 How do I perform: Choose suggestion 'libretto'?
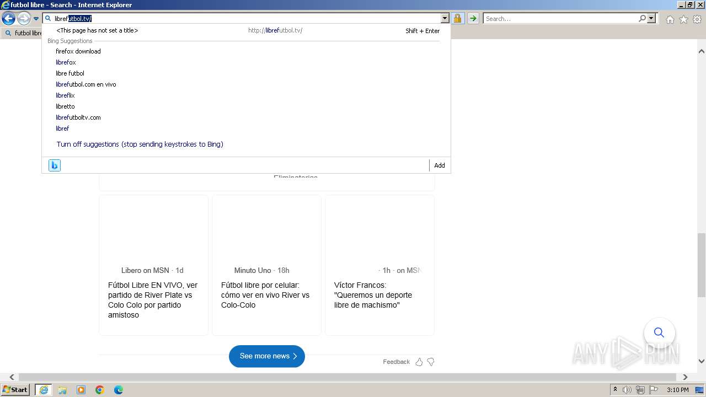click(x=65, y=106)
